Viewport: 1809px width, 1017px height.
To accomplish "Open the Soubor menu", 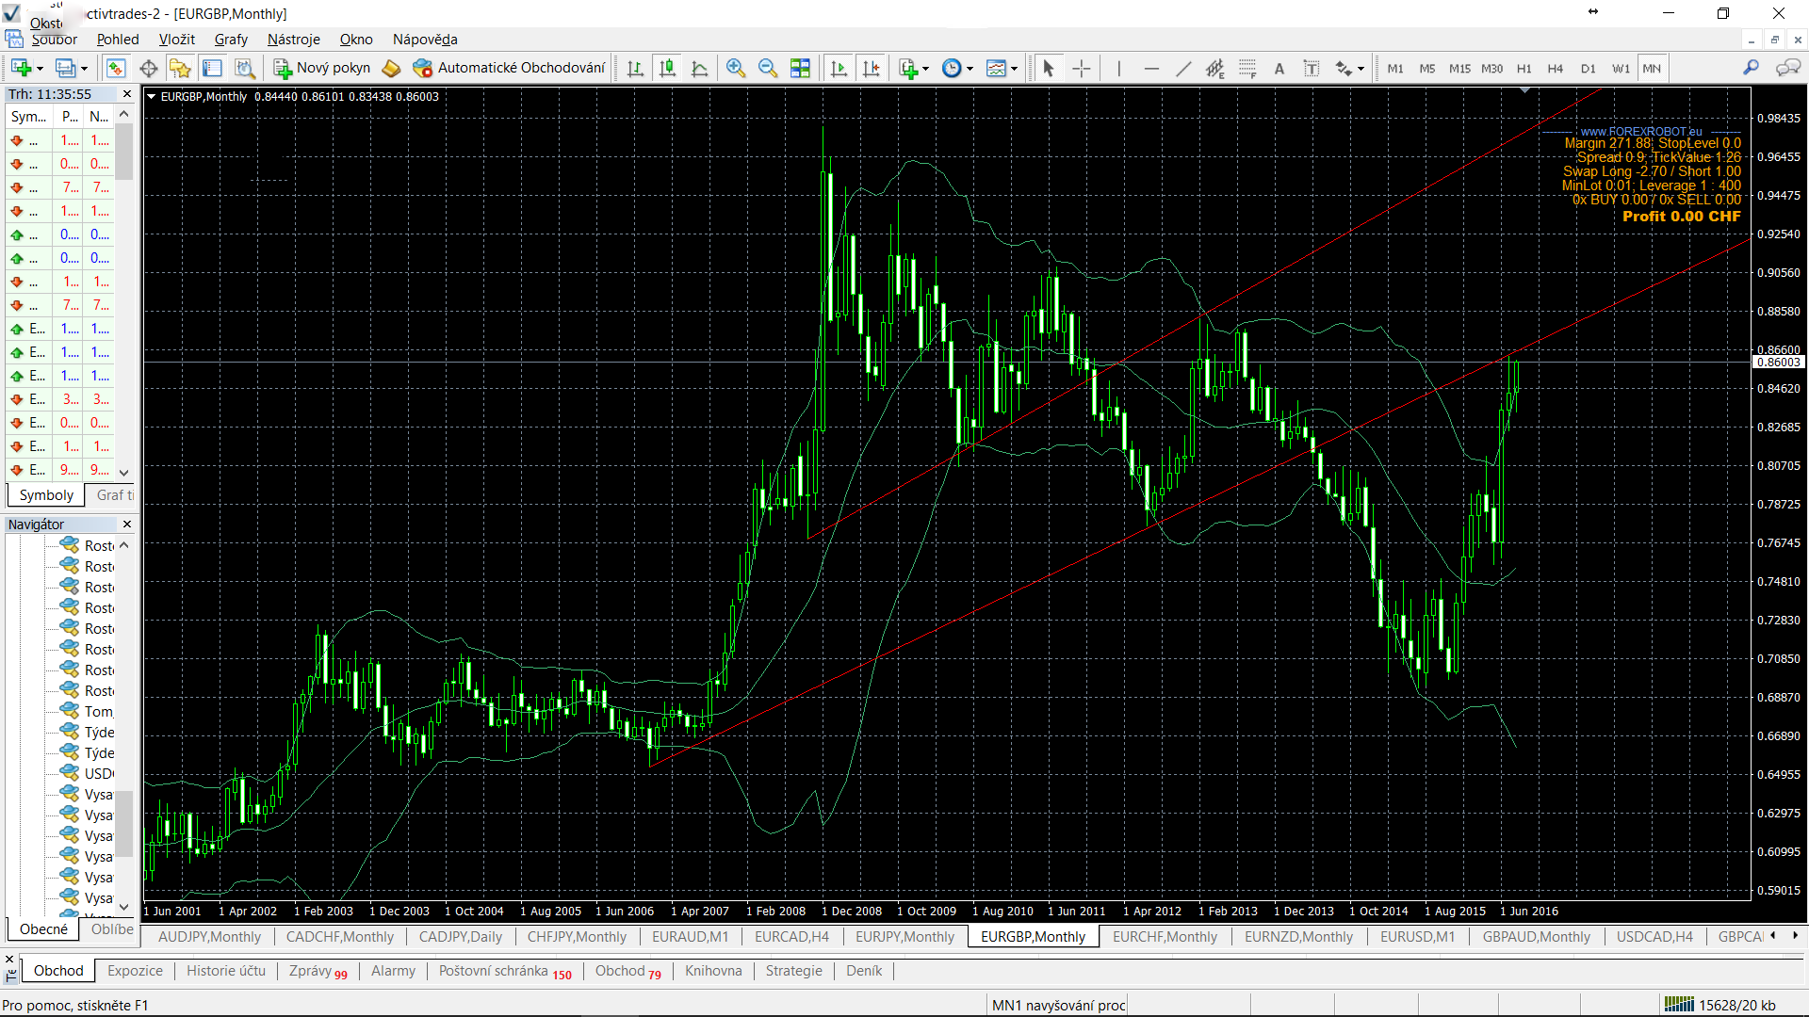I will [x=54, y=40].
